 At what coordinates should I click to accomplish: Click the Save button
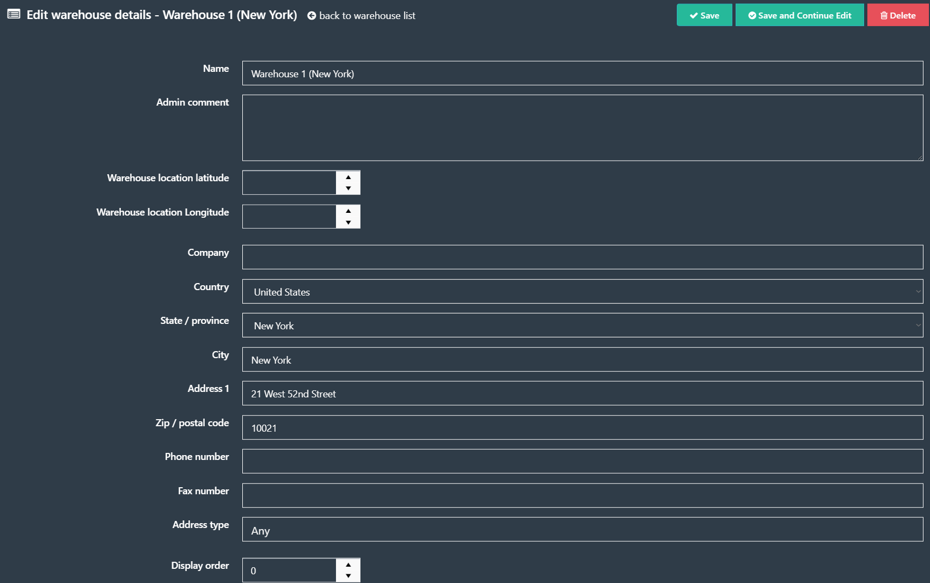coord(704,15)
